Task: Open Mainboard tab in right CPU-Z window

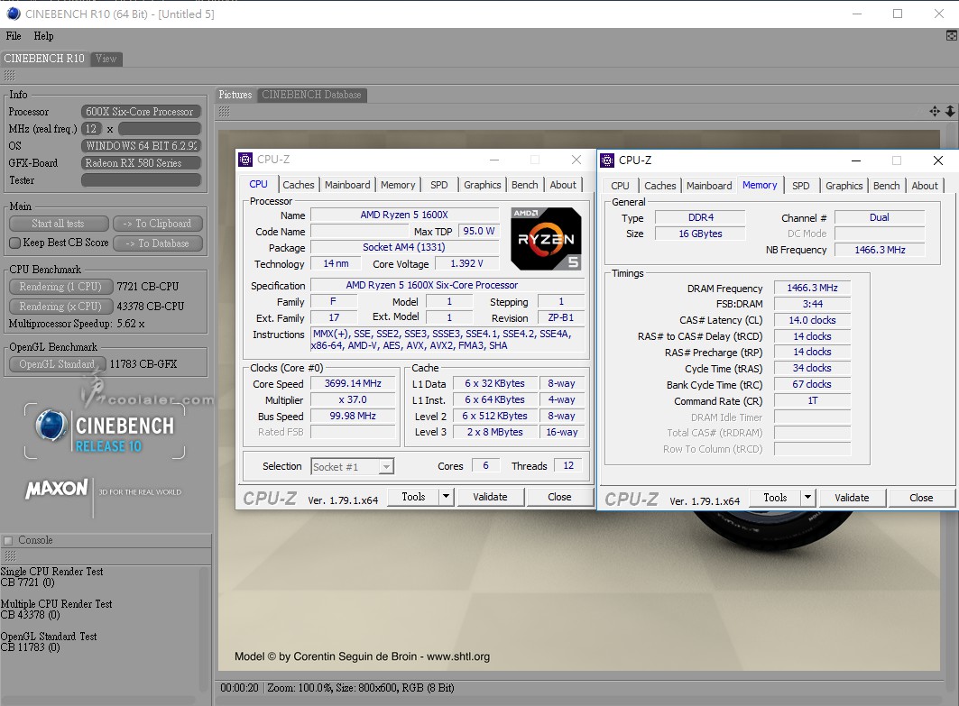Action: tap(709, 185)
